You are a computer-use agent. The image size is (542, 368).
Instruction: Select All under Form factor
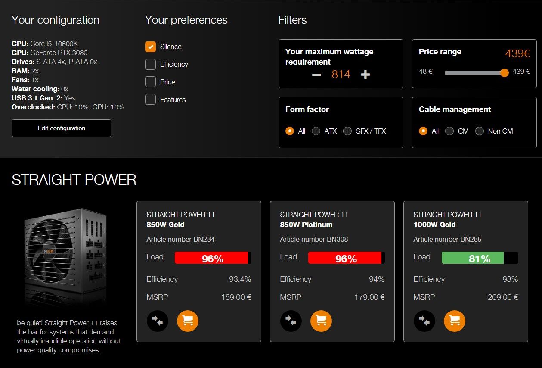coord(290,131)
